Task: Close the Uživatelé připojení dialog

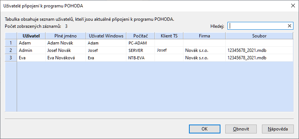Action: pos(293,6)
